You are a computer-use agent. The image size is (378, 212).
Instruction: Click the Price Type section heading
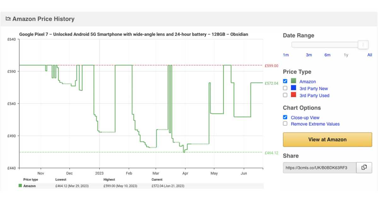pyautogui.click(x=297, y=72)
